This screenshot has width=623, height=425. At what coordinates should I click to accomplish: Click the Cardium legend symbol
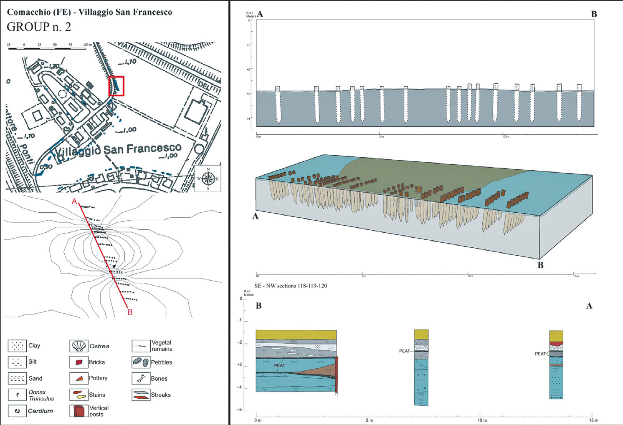coord(17,411)
